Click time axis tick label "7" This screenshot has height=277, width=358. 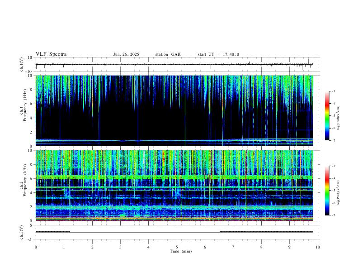[x=233, y=247]
